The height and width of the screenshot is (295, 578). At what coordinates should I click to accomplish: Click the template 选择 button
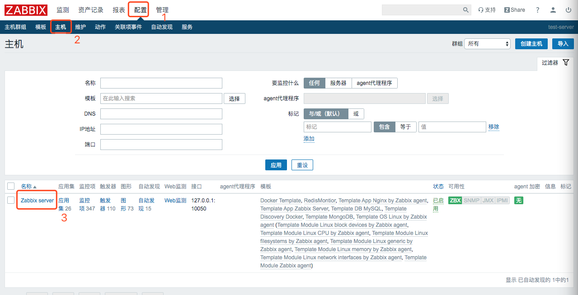235,98
